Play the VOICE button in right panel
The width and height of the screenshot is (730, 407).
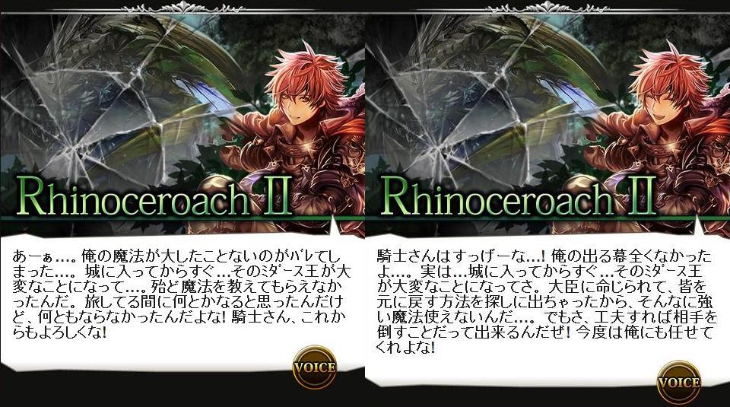coord(679,383)
